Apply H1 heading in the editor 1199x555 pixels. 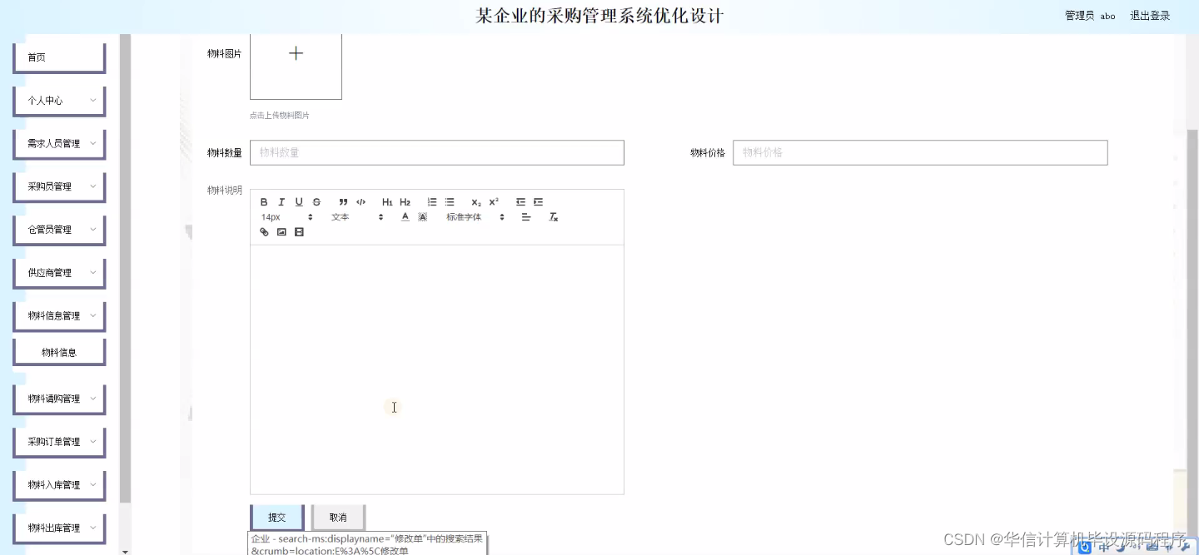(x=386, y=202)
